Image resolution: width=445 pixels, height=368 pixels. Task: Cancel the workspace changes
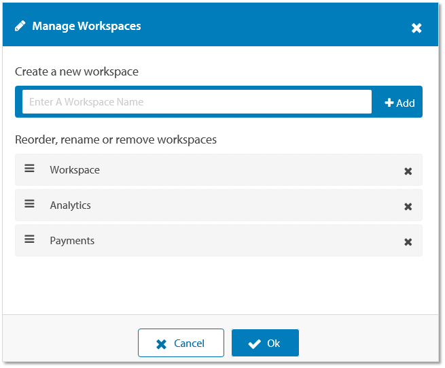coord(181,344)
